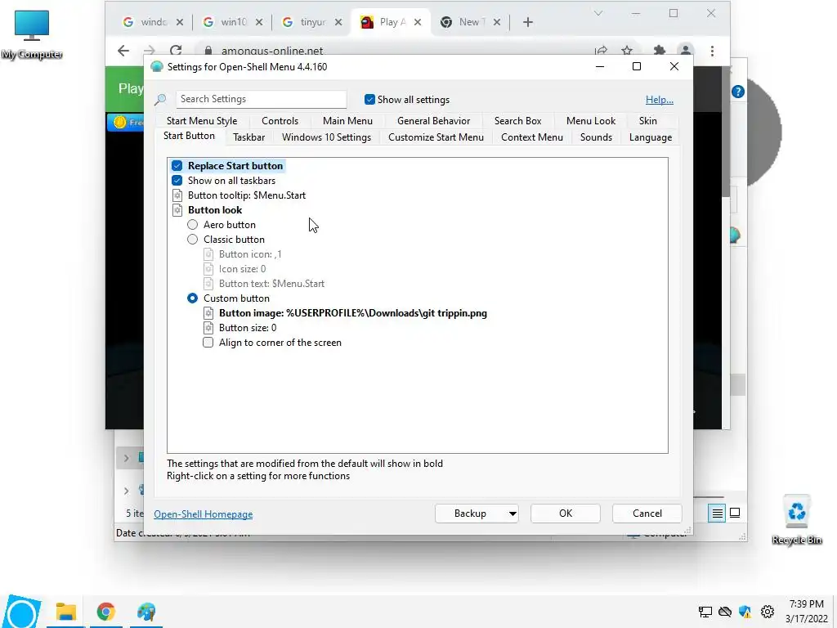Viewport: 837px width, 628px height.
Task: Expand second Explorer tree chevron
Action: click(127, 491)
